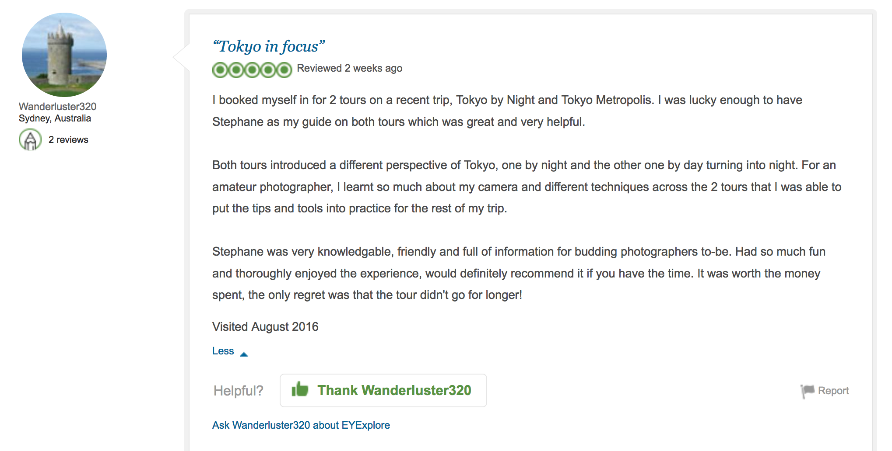Open the Wanderluster320 username under the avatar

click(57, 107)
